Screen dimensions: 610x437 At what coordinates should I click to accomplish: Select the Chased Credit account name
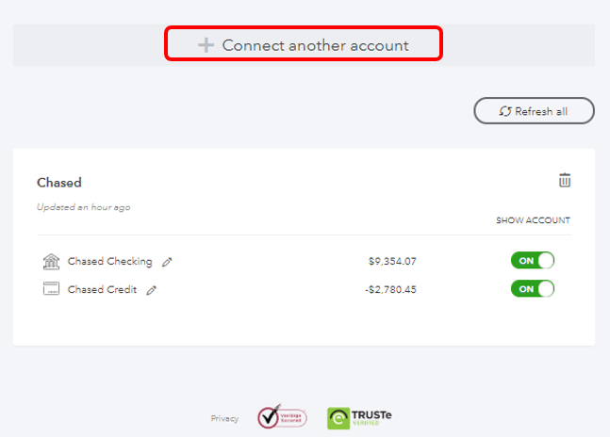pyautogui.click(x=102, y=290)
